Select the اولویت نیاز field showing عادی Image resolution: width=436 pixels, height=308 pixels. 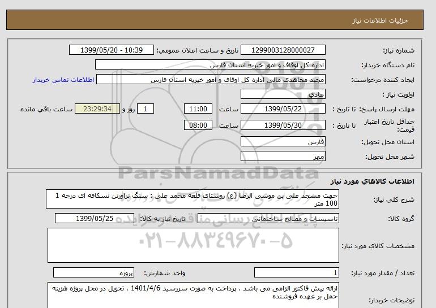click(x=283, y=94)
